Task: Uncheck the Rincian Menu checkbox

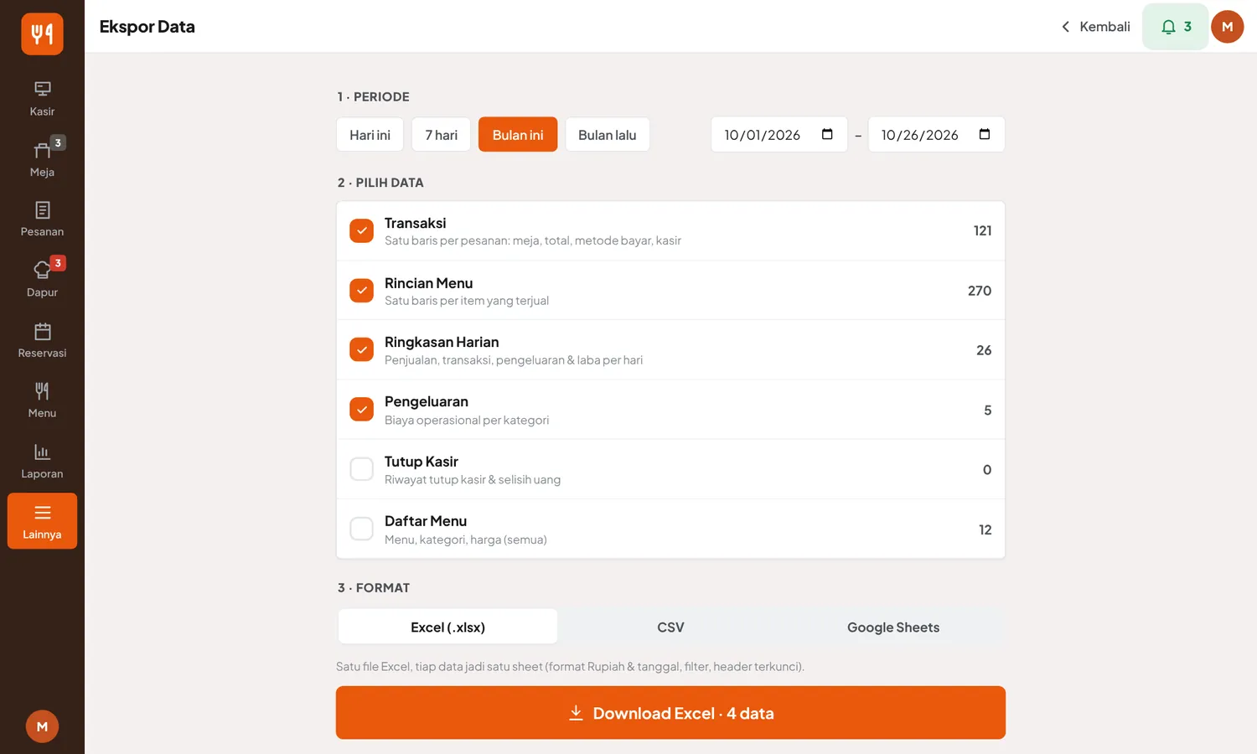Action: 361,291
